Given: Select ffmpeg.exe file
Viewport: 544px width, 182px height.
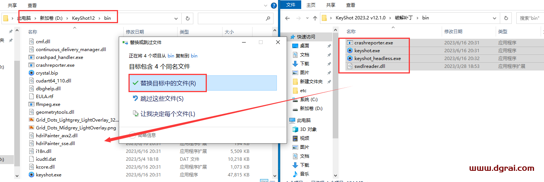Looking at the screenshot, I should [x=48, y=104].
